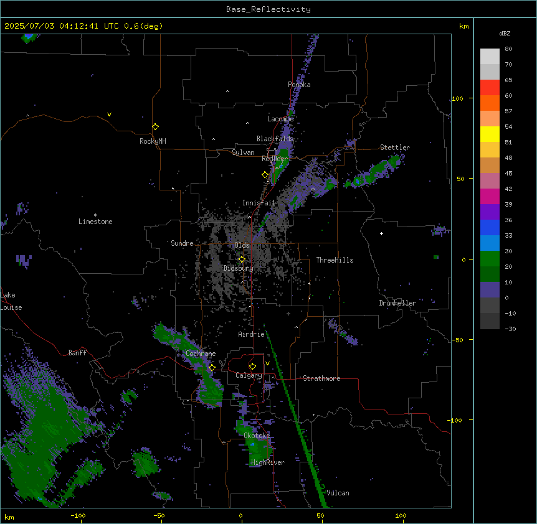
Task: Click the Lacombe label
Action: pyautogui.click(x=280, y=119)
